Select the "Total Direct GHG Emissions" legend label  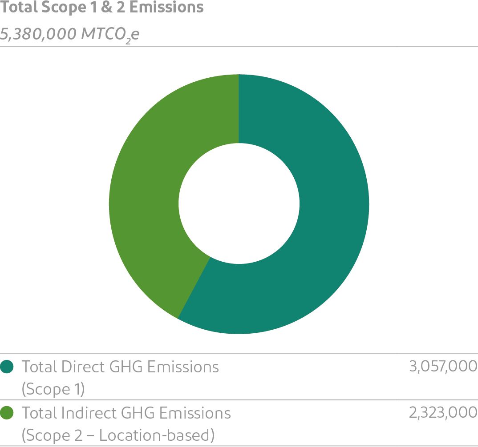pos(120,367)
